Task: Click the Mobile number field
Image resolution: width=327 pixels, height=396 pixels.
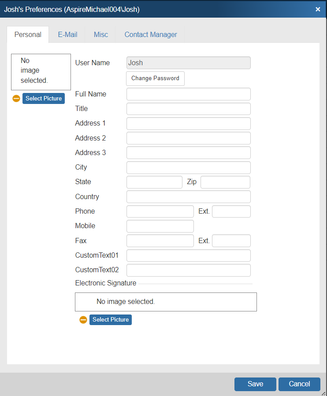Action: pos(160,226)
